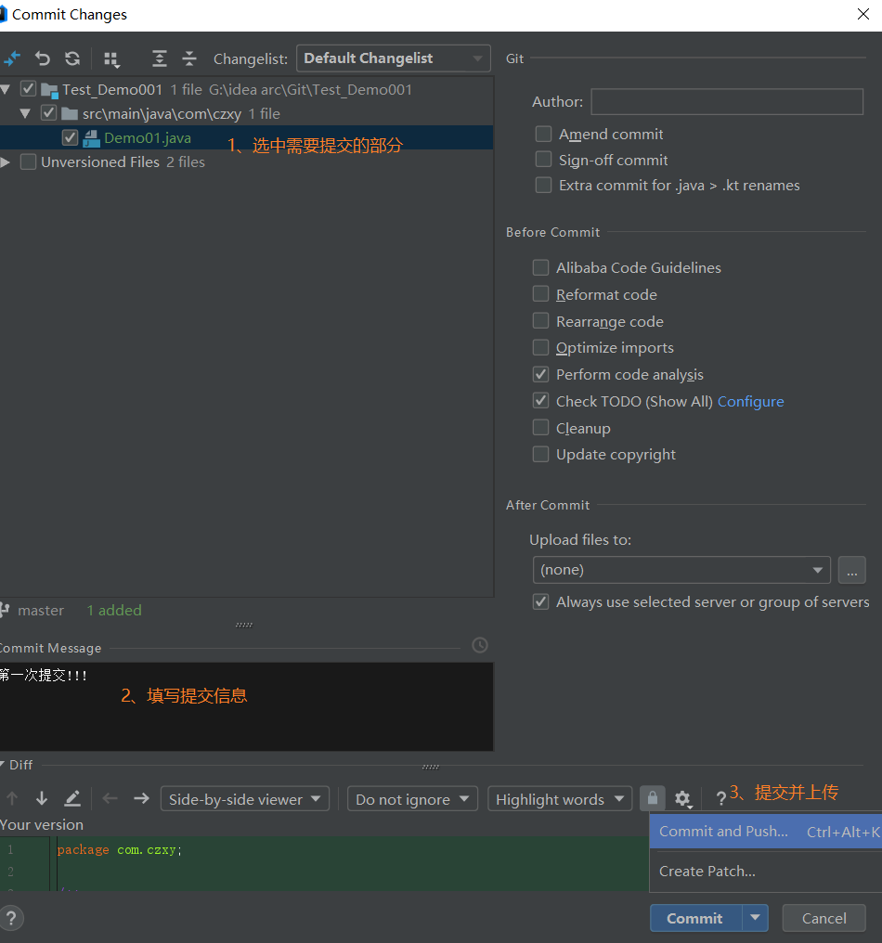Click into the Commit Message text area
This screenshot has height=943, width=882.
pos(246,706)
